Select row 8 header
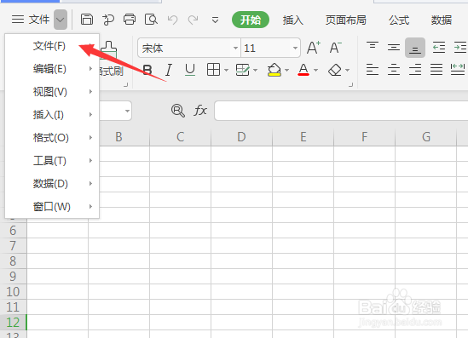The width and height of the screenshot is (468, 338). [13, 261]
